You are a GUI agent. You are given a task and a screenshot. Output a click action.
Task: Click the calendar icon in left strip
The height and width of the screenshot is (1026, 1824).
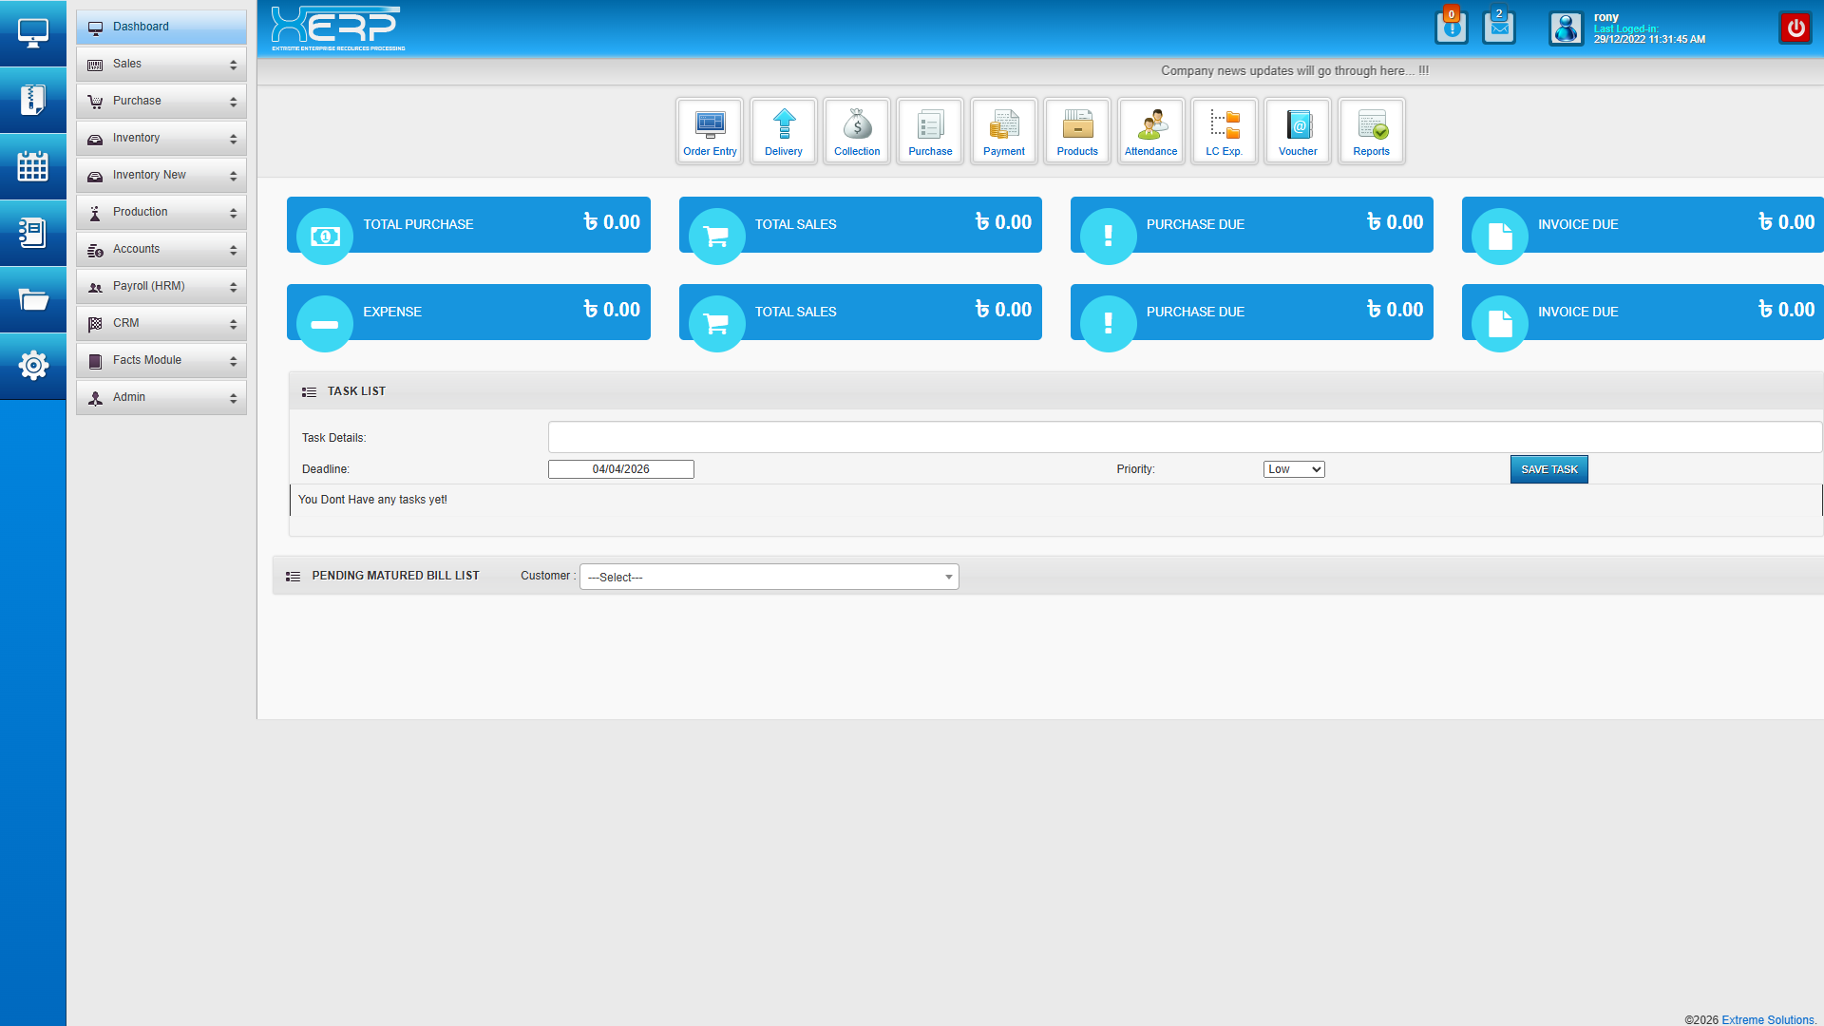pyautogui.click(x=33, y=166)
